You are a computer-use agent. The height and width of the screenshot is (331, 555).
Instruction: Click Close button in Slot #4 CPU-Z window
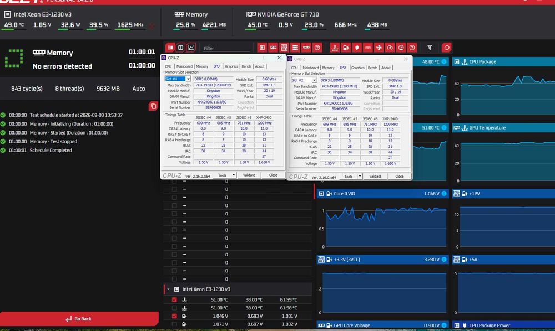273,175
